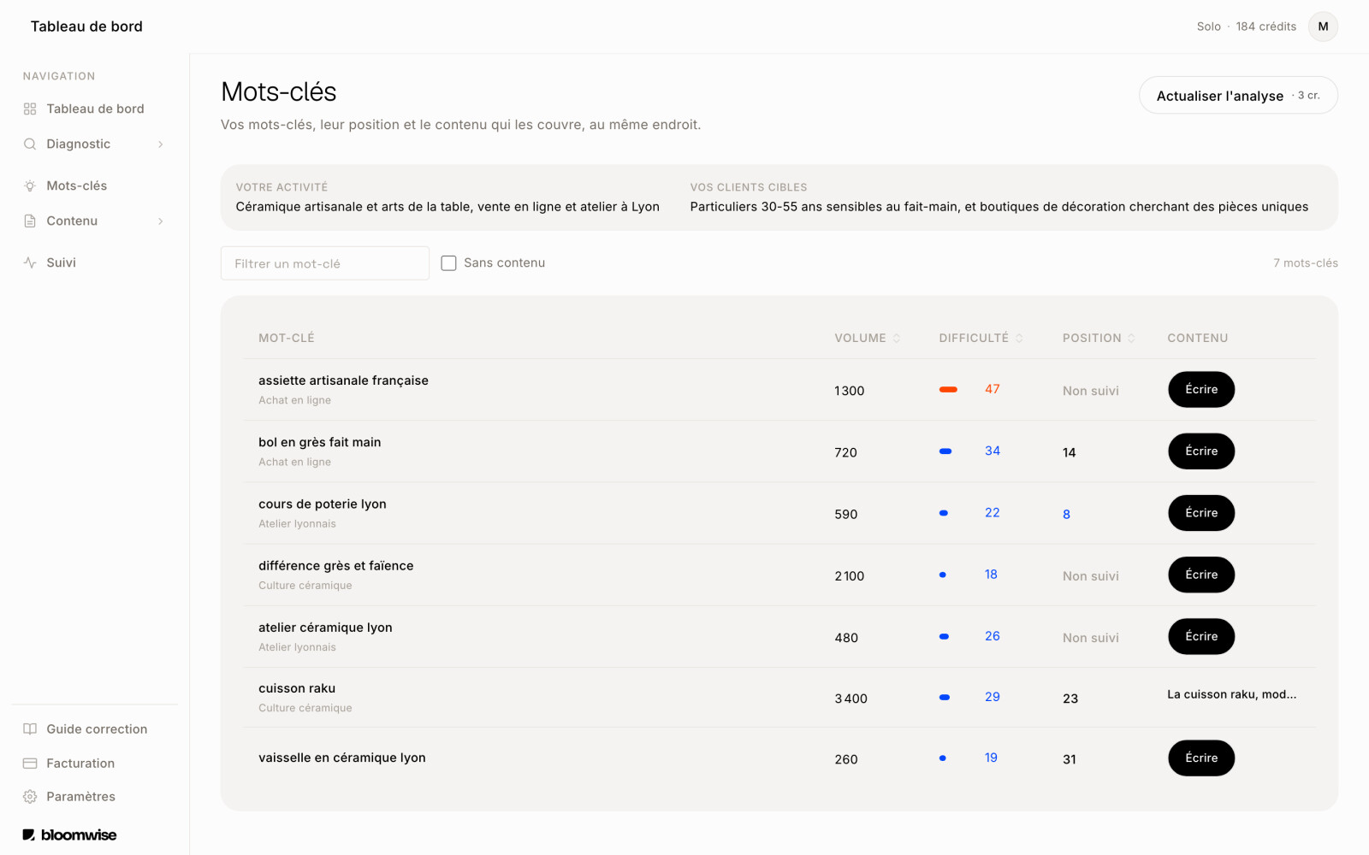1369x855 pixels.
Task: Click the Facturation card icon
Action: 30,764
